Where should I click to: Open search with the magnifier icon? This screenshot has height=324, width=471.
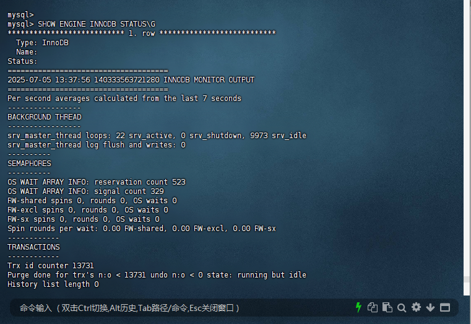[402, 308]
